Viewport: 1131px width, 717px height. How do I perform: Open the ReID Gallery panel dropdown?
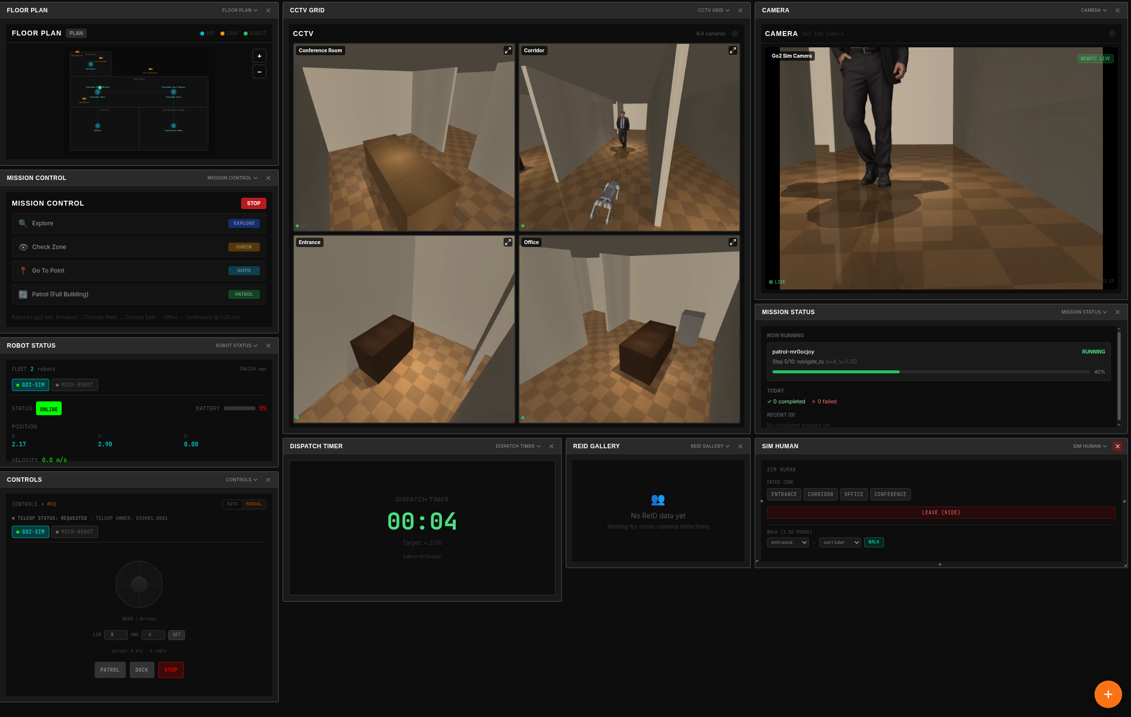point(710,446)
